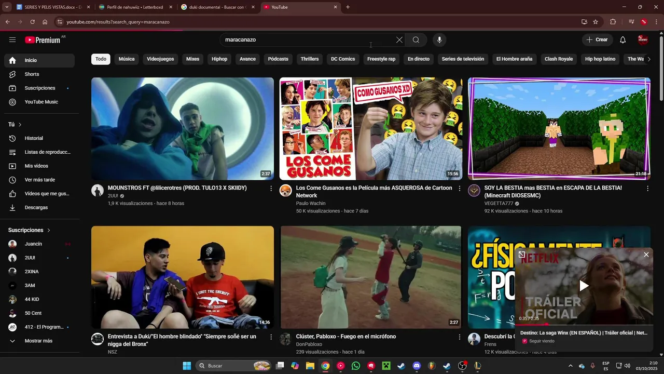664x374 pixels.
Task: Reload the page
Action: (x=32, y=22)
